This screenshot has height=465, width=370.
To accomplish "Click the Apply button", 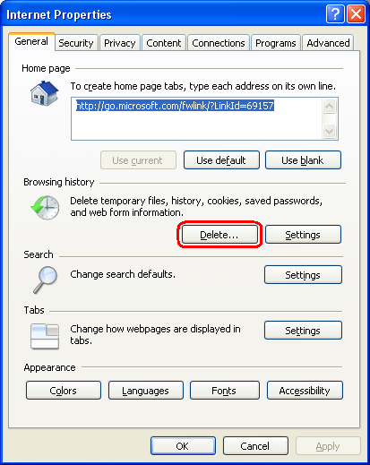I will (328, 445).
